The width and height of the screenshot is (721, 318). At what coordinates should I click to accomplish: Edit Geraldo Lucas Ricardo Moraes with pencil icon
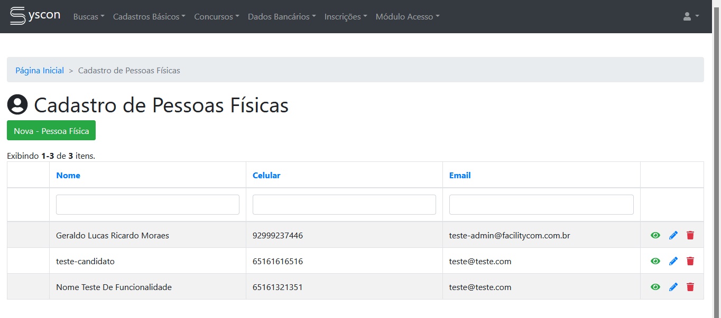click(673, 235)
